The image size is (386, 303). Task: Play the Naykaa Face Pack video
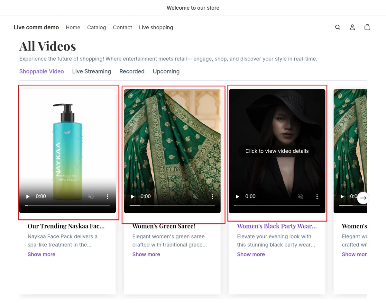[x=28, y=196]
